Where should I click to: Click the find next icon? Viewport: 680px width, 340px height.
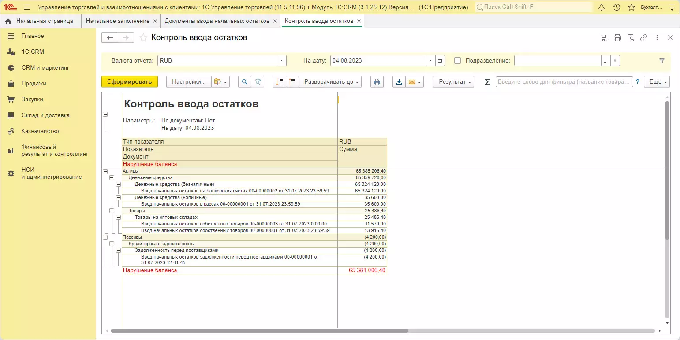[258, 82]
